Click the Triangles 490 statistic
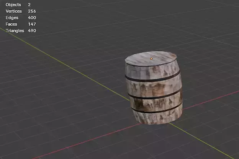This screenshot has height=159, width=239. pyautogui.click(x=21, y=31)
